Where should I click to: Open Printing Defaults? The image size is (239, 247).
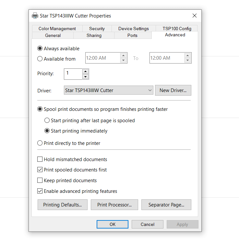click(62, 205)
